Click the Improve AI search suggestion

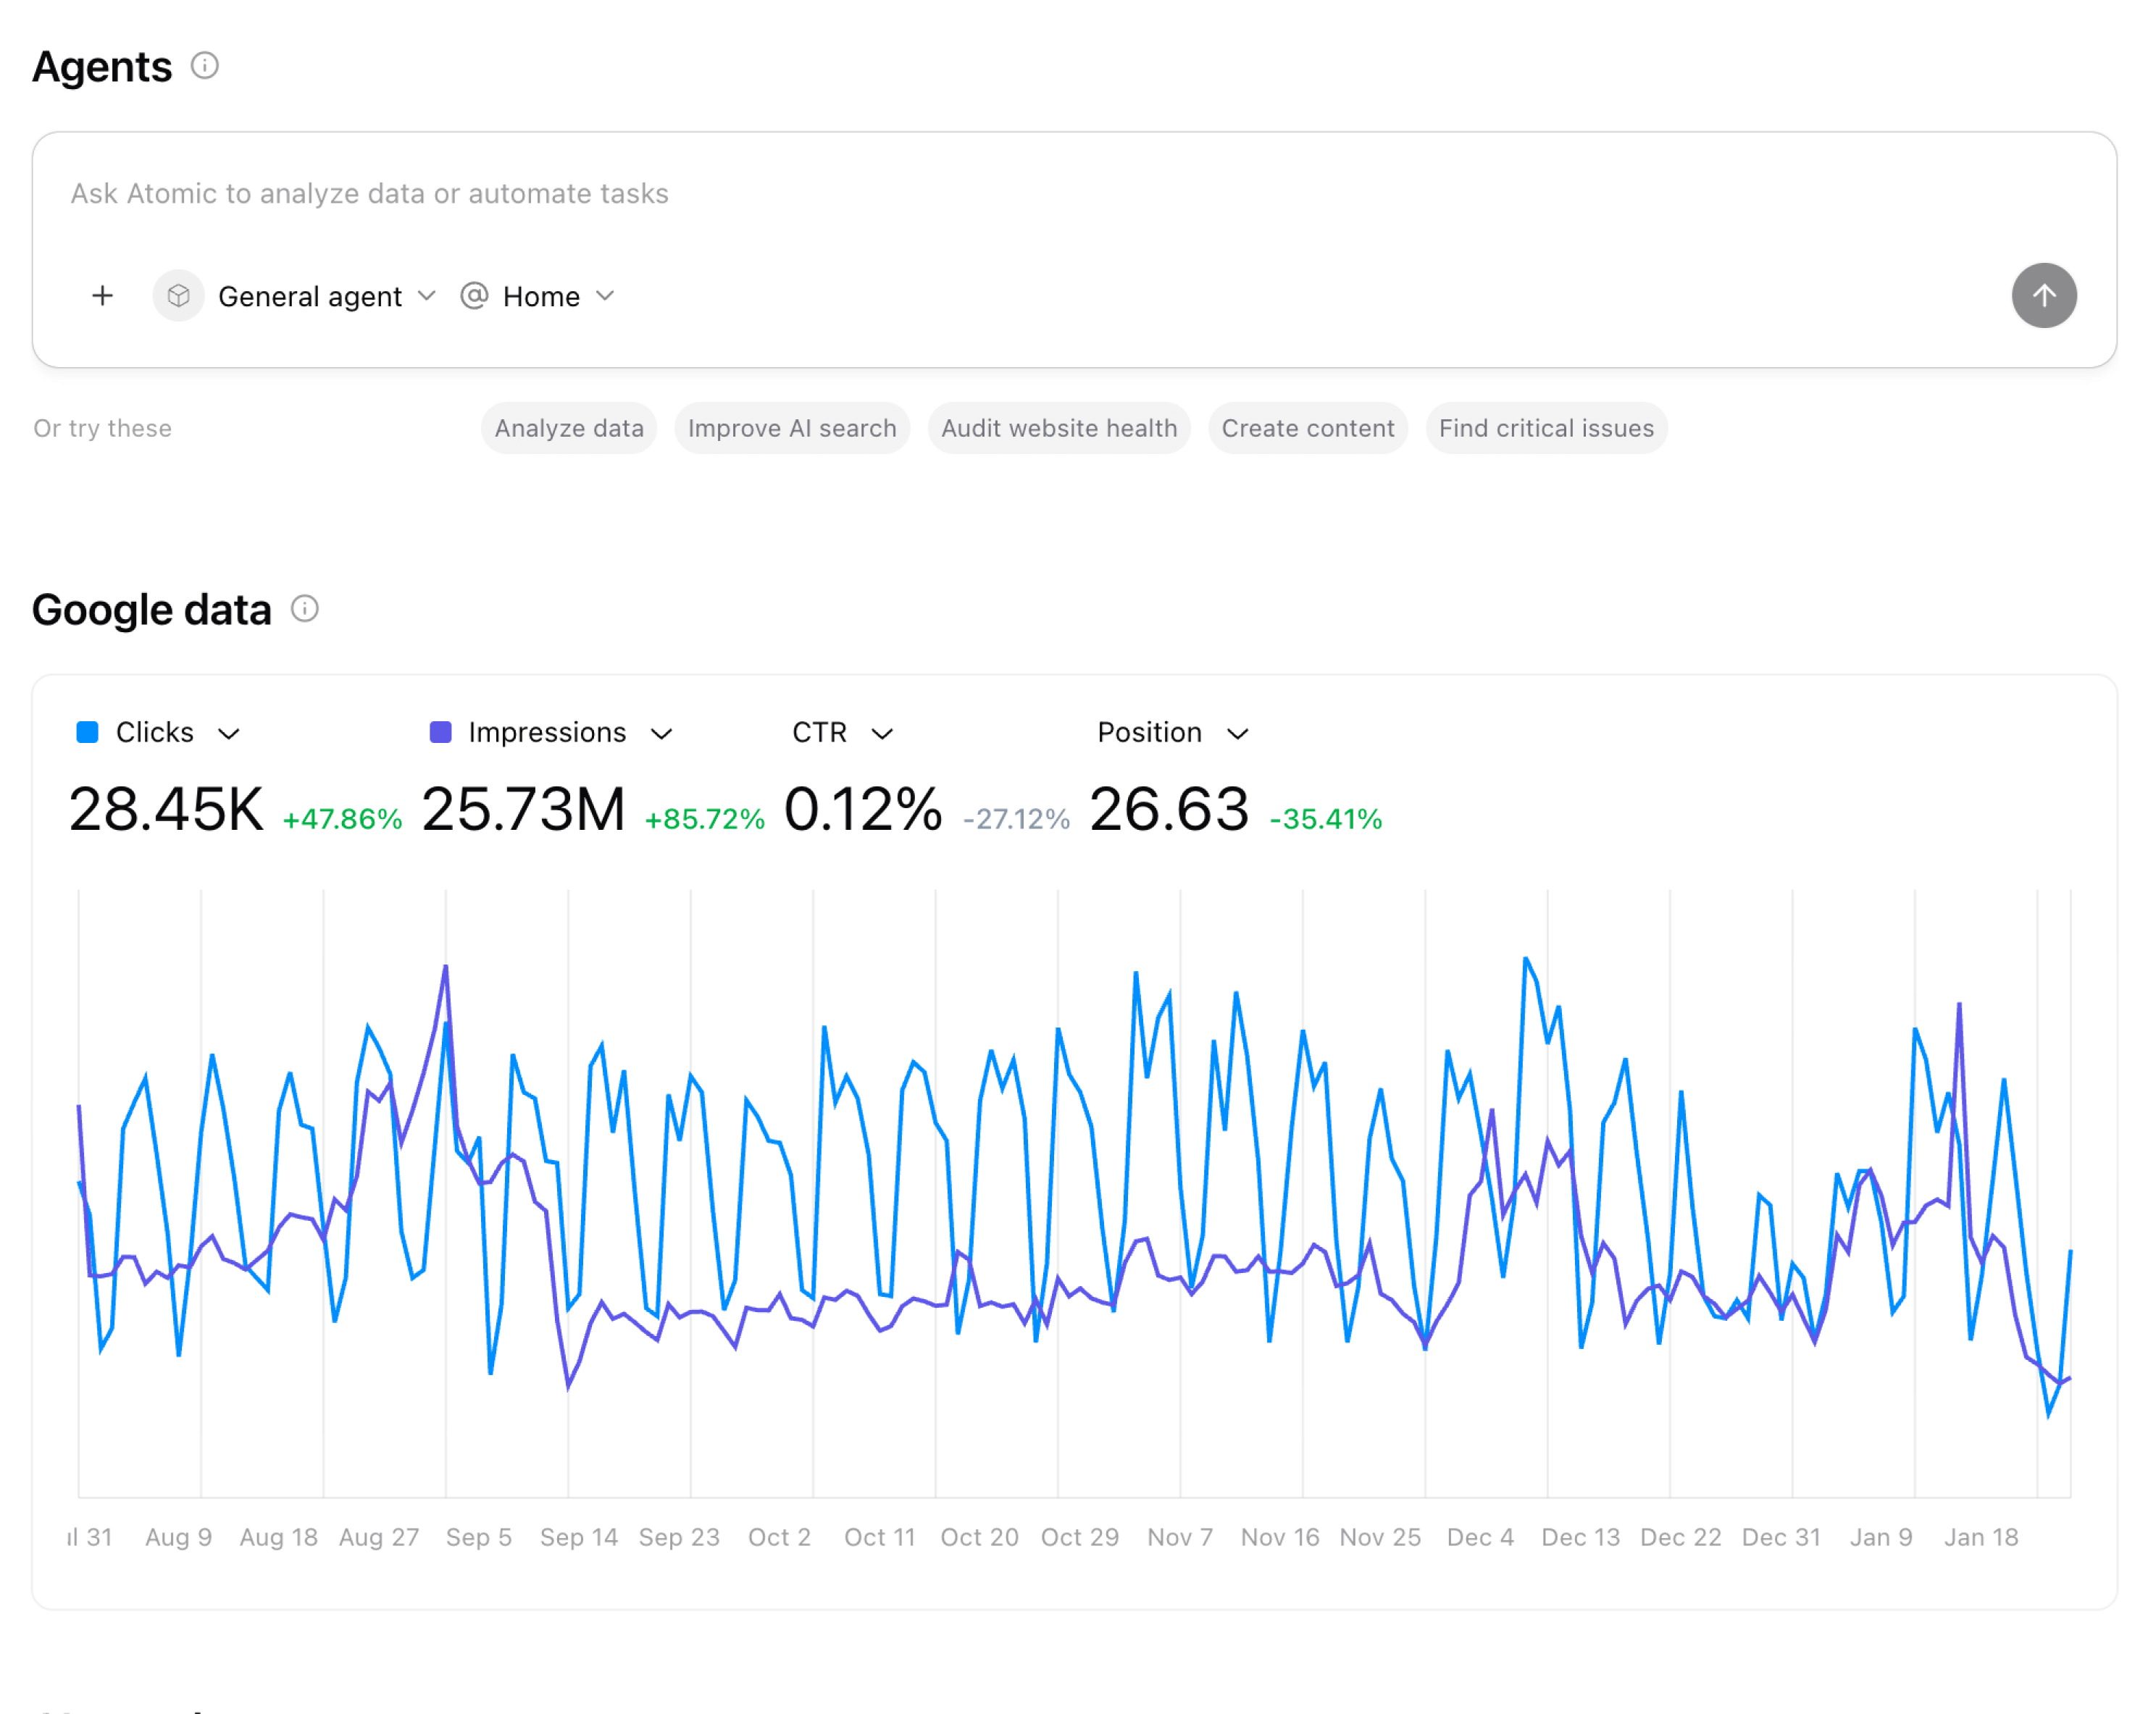pos(792,428)
